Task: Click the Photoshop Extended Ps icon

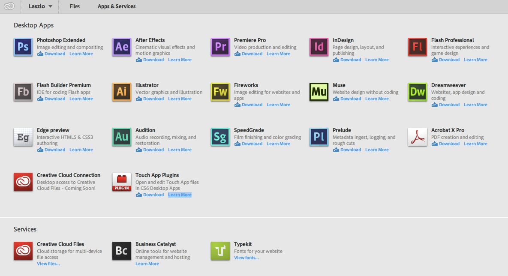Action: (23, 47)
